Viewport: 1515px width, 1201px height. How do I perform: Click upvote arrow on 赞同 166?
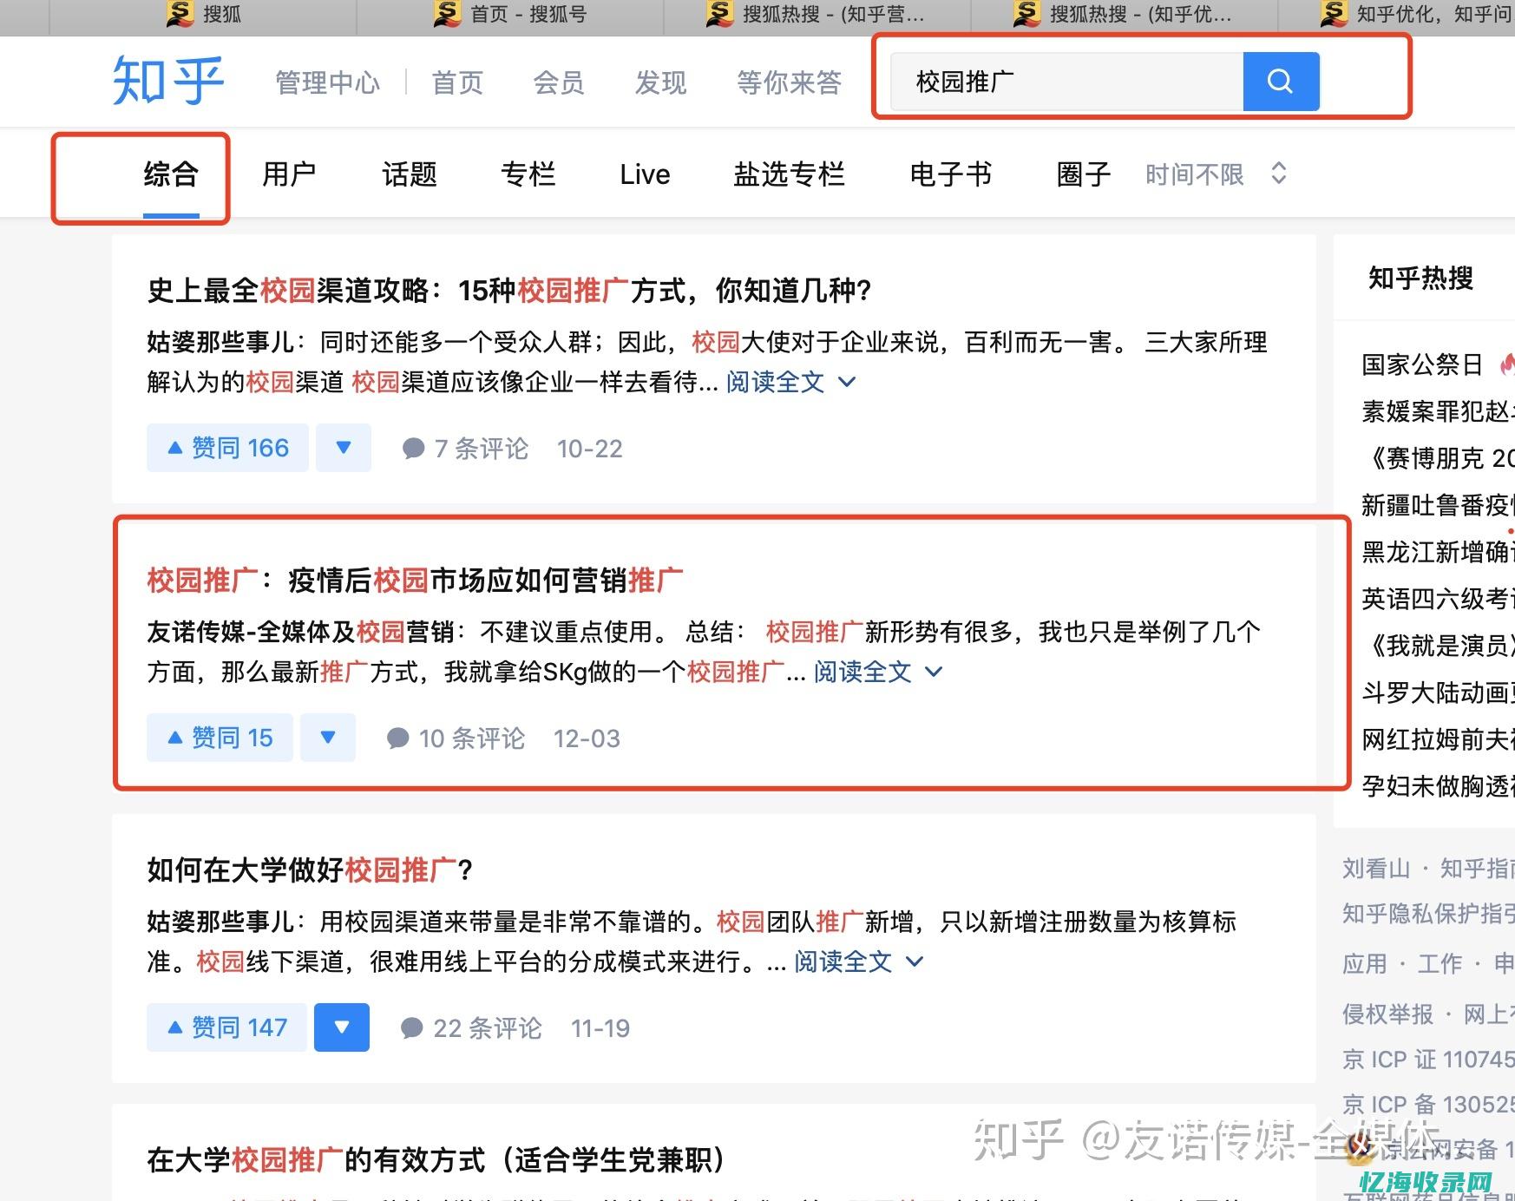pos(176,448)
